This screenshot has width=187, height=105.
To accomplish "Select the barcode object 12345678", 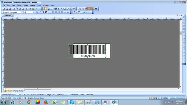I will point(88,51).
